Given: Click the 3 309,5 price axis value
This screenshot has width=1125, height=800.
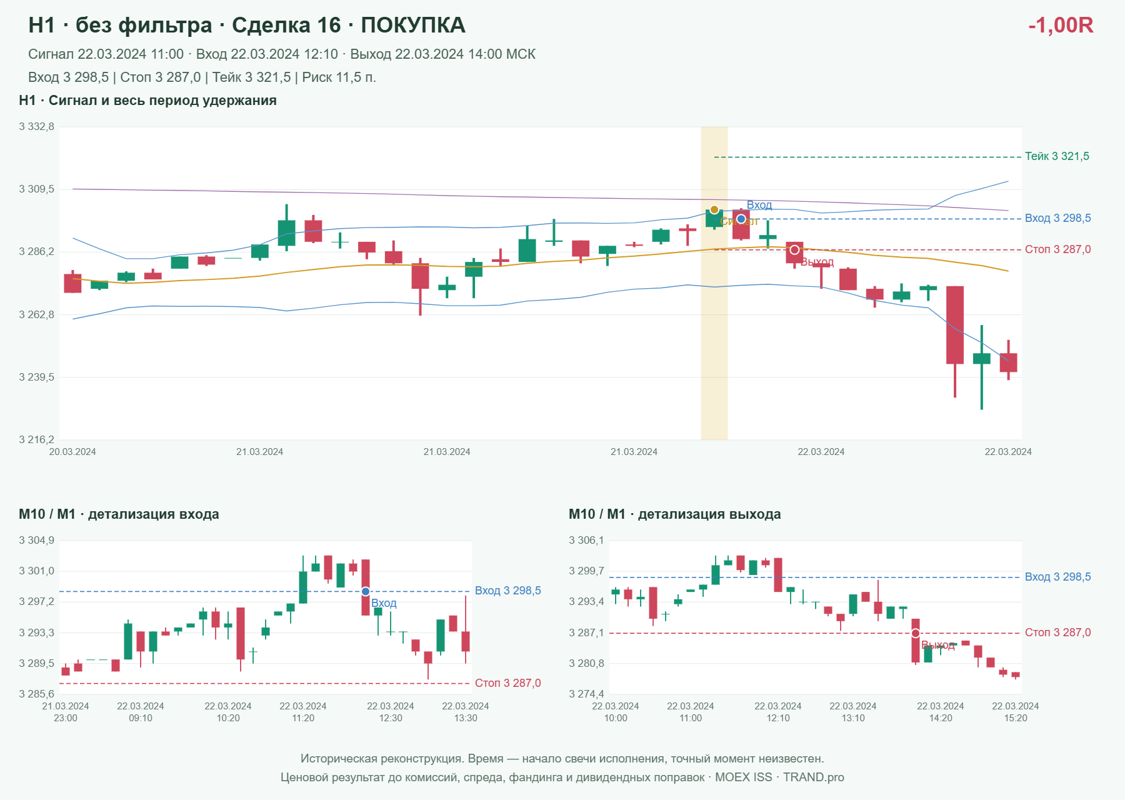Looking at the screenshot, I should (x=37, y=189).
